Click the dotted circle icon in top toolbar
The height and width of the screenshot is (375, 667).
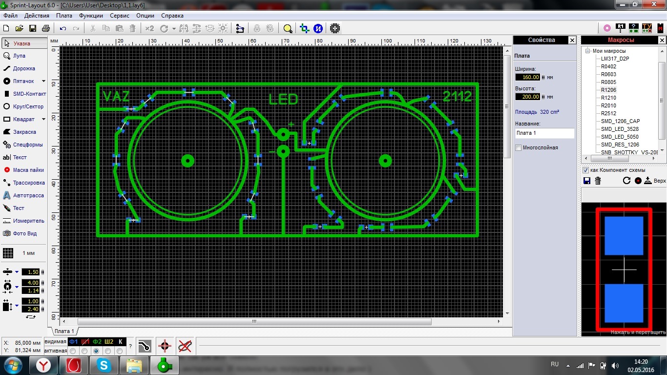click(x=334, y=28)
